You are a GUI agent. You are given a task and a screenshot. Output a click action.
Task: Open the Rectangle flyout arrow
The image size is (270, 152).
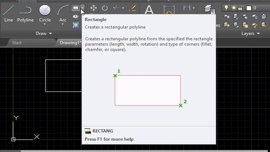(83, 8)
